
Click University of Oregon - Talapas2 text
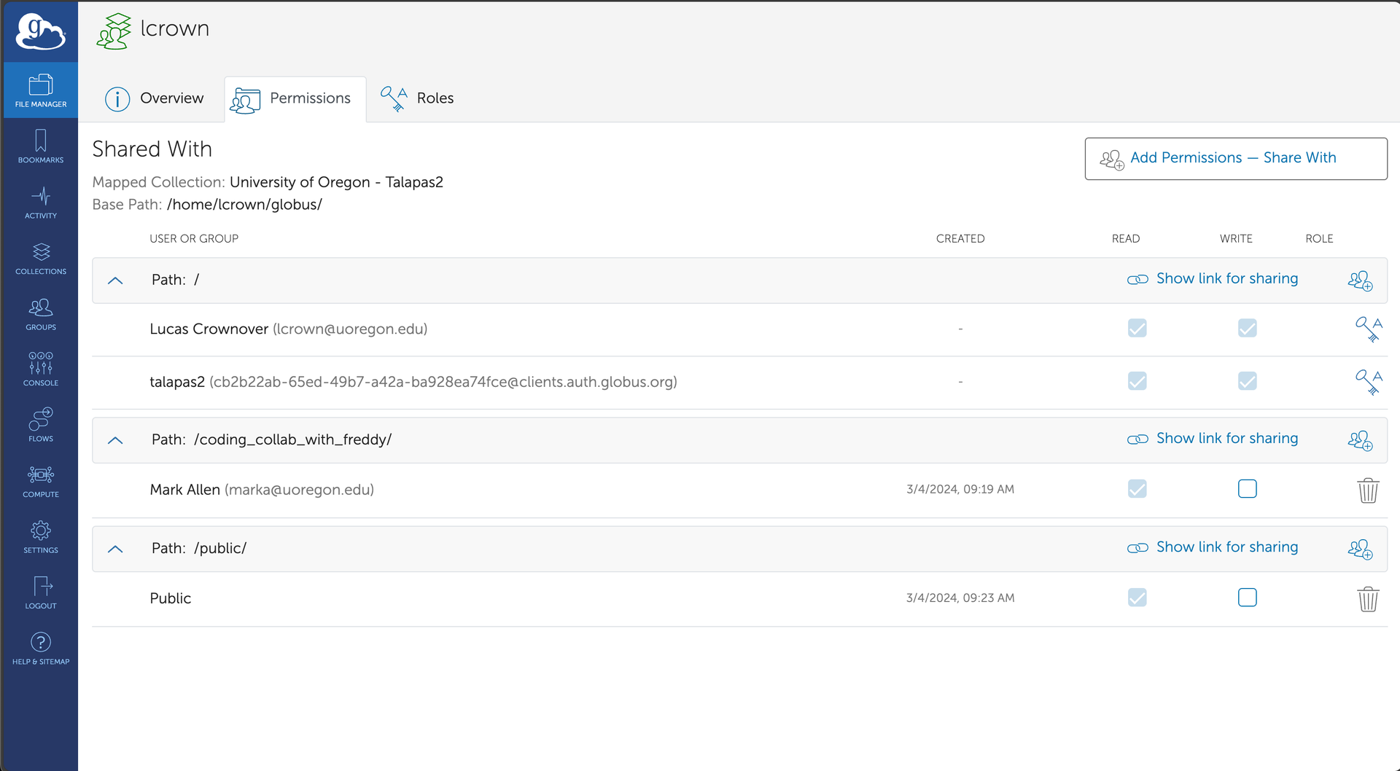point(336,182)
